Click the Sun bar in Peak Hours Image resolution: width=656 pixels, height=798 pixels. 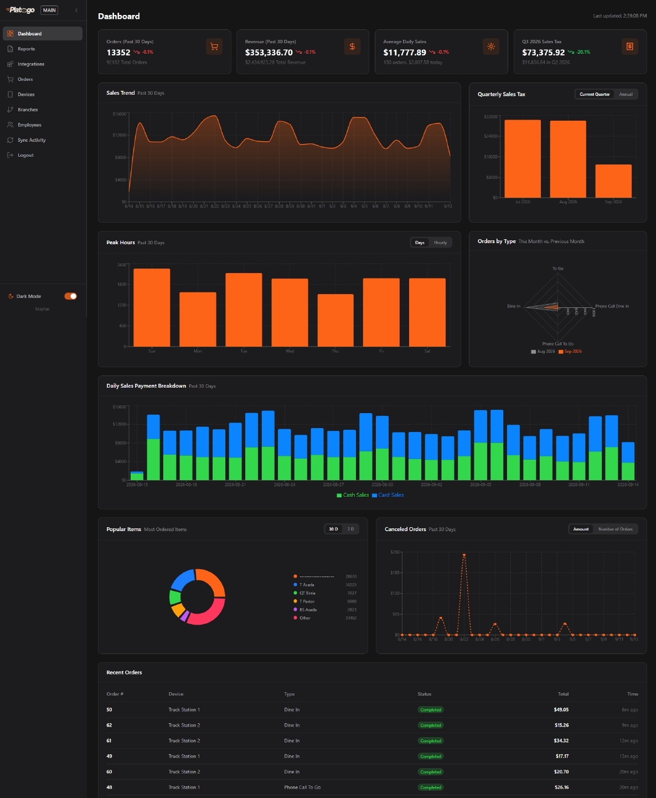pyautogui.click(x=152, y=307)
